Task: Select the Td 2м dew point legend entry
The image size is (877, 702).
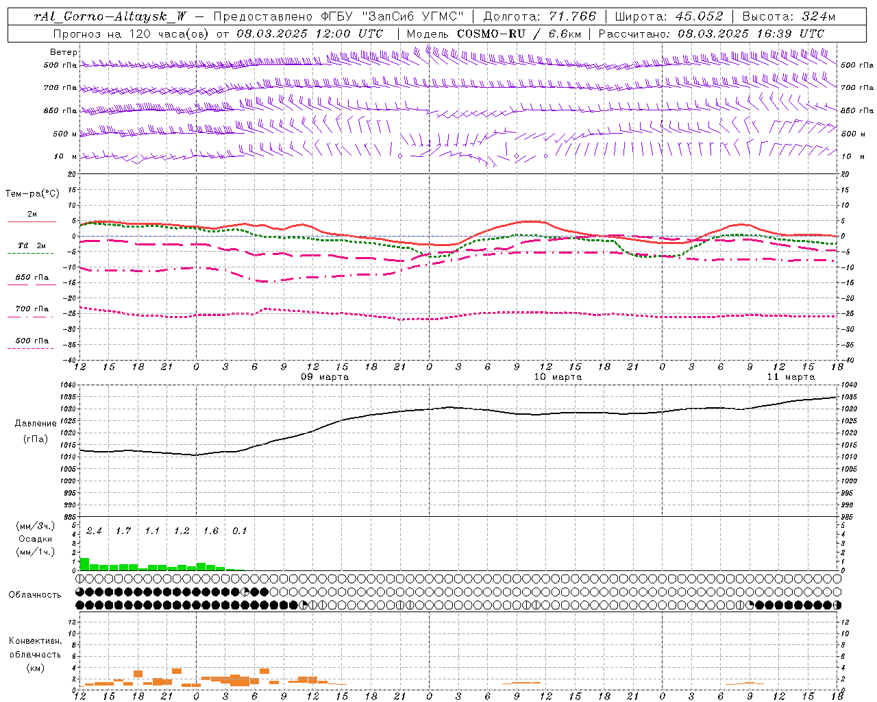Action: [32, 249]
